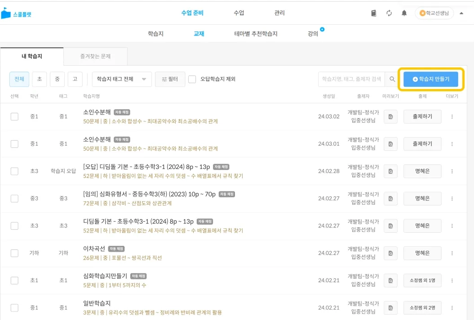Click 학습지 만들기 button
This screenshot has width=474, height=320.
pos(431,79)
